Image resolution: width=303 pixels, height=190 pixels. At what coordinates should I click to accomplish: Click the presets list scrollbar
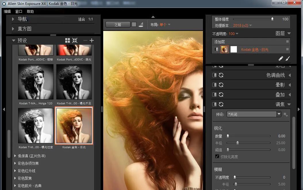[x=9, y=144]
